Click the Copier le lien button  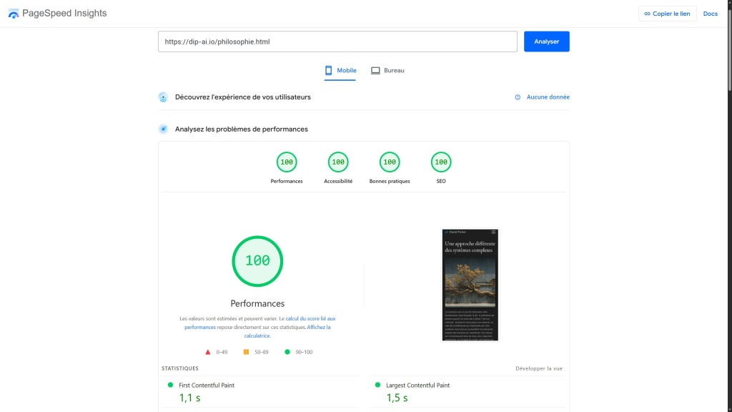[667, 13]
